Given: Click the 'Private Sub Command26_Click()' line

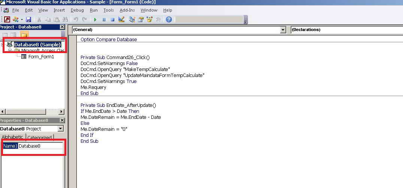Looking at the screenshot, I should 115,58.
